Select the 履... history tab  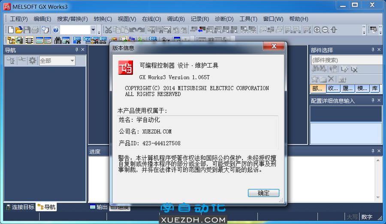348,88
